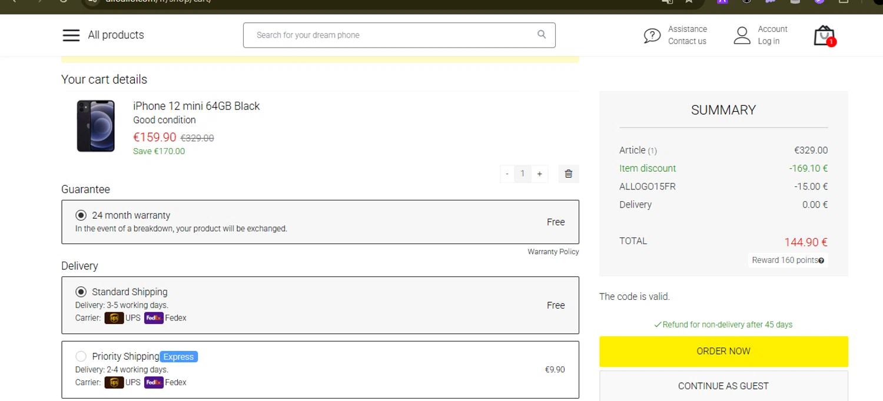The height and width of the screenshot is (401, 883).
Task: Click the quantity value field
Action: pyautogui.click(x=523, y=173)
